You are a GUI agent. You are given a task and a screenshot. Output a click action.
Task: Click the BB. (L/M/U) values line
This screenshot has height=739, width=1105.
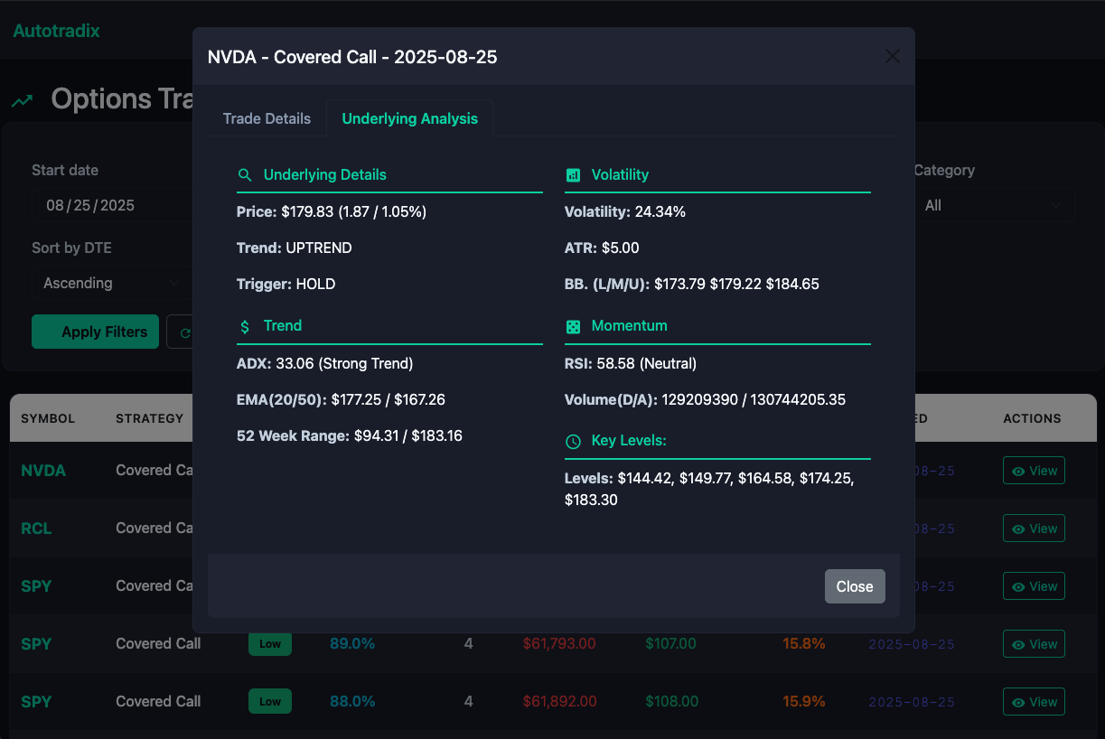tap(692, 284)
